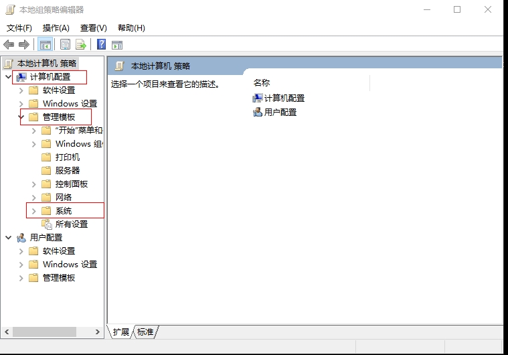Click the Back arrow in toolbar
Viewport: 508px width, 355px height.
9,45
